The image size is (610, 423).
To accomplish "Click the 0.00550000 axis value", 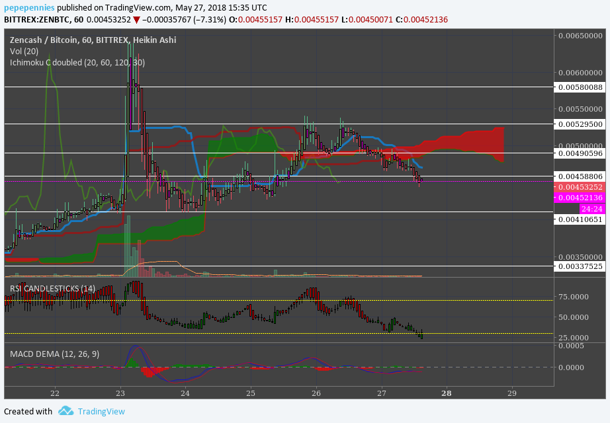I will click(x=580, y=109).
